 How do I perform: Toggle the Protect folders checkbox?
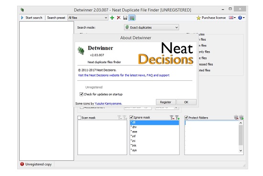coord(186,118)
